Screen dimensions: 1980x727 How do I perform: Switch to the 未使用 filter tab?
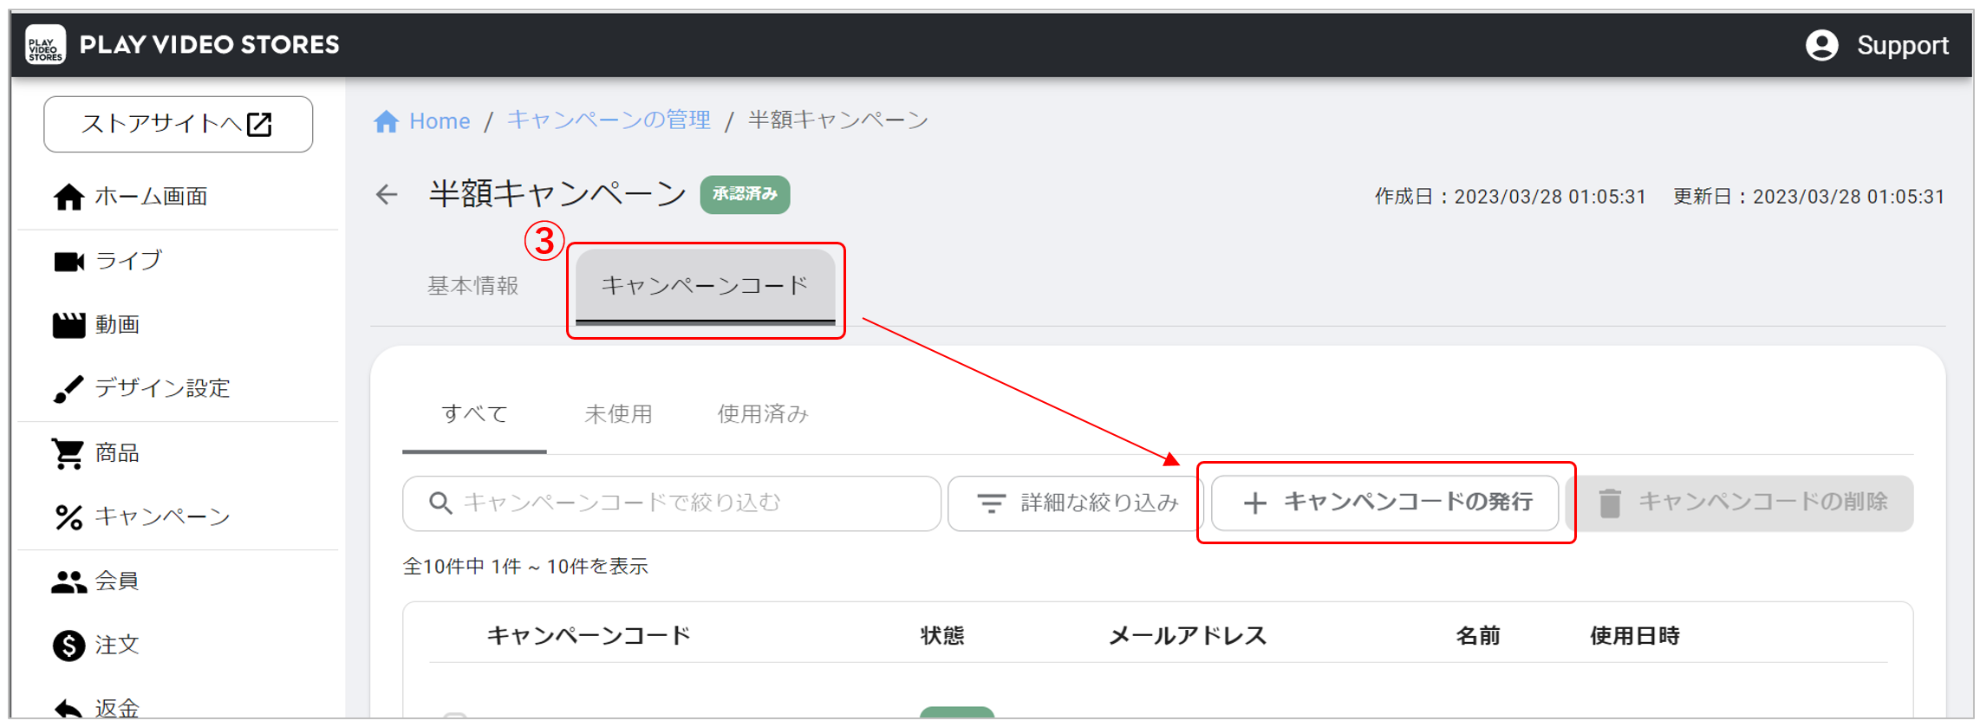(x=618, y=414)
